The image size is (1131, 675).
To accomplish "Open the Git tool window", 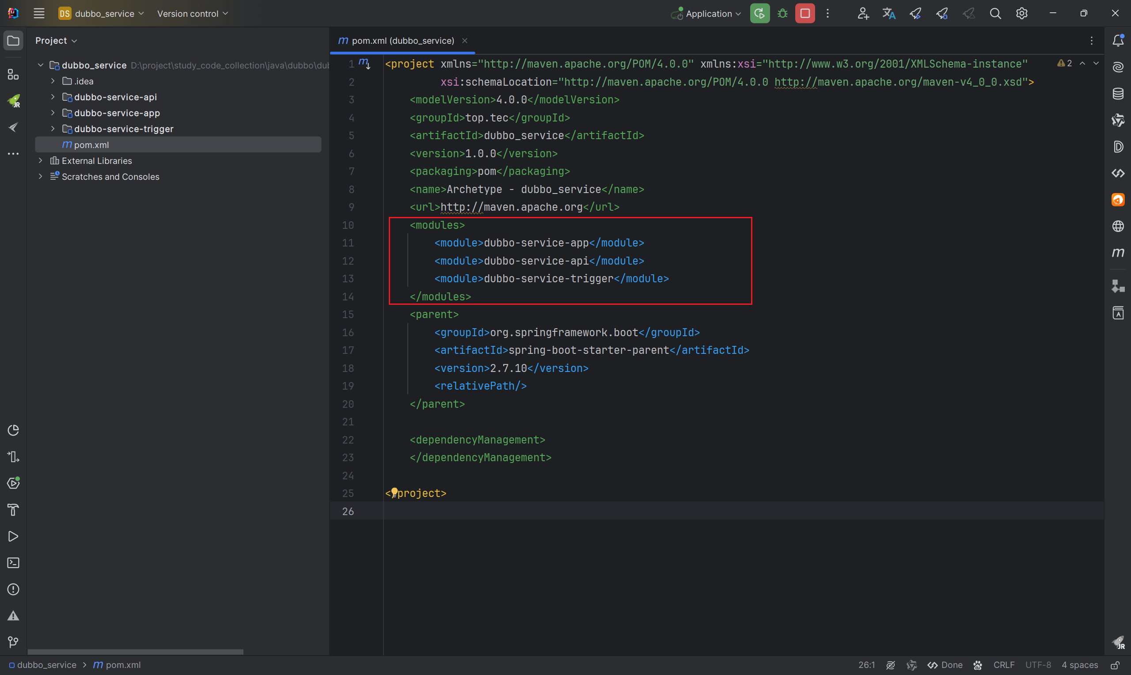I will click(13, 642).
